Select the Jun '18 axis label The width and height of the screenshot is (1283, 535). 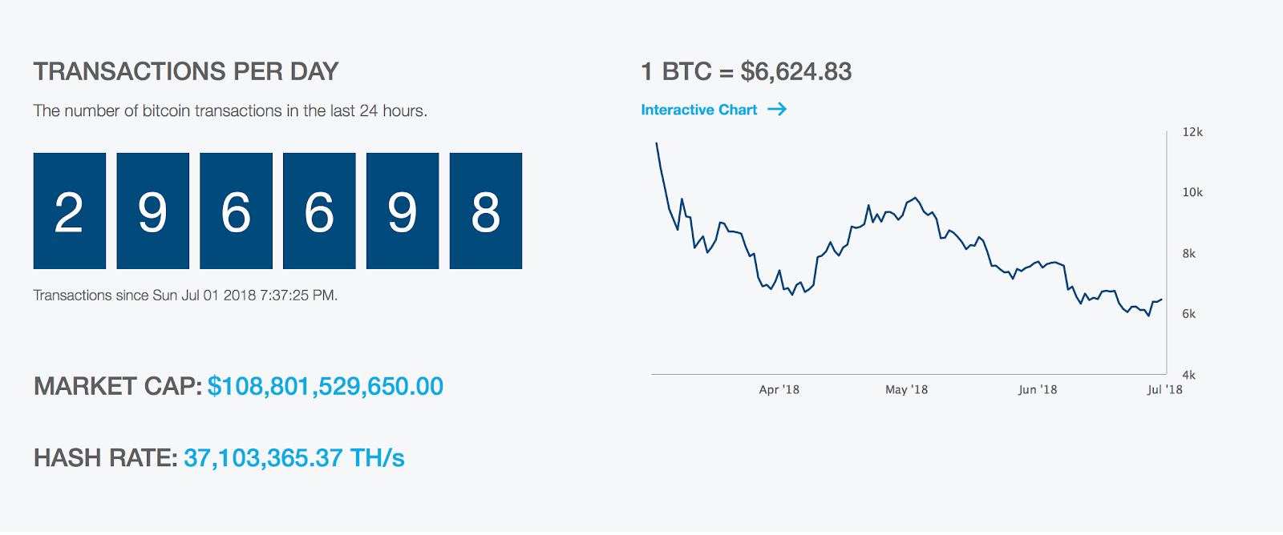[x=1038, y=389]
